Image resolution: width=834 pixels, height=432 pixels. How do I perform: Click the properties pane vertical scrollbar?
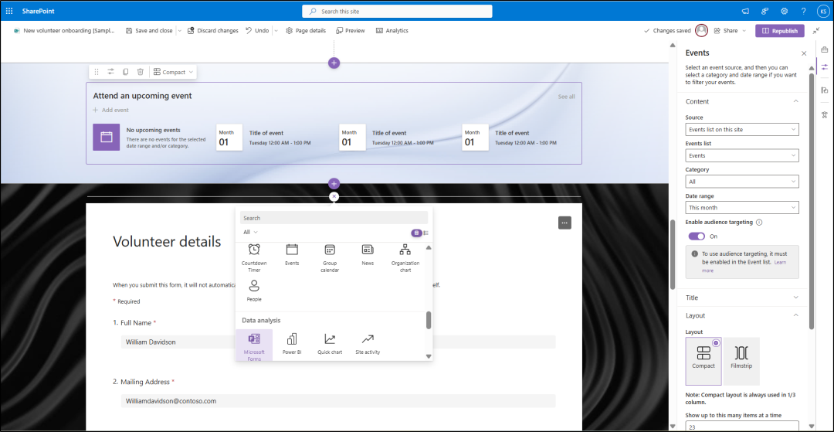point(812,202)
